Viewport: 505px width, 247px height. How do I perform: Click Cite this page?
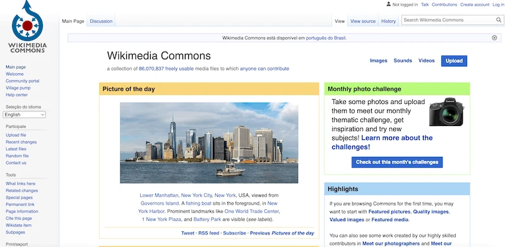pos(19,219)
